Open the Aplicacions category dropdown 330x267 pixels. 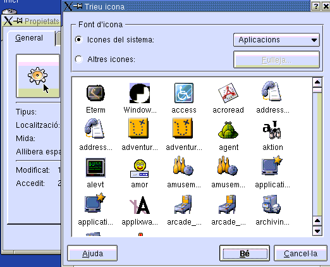(276, 40)
